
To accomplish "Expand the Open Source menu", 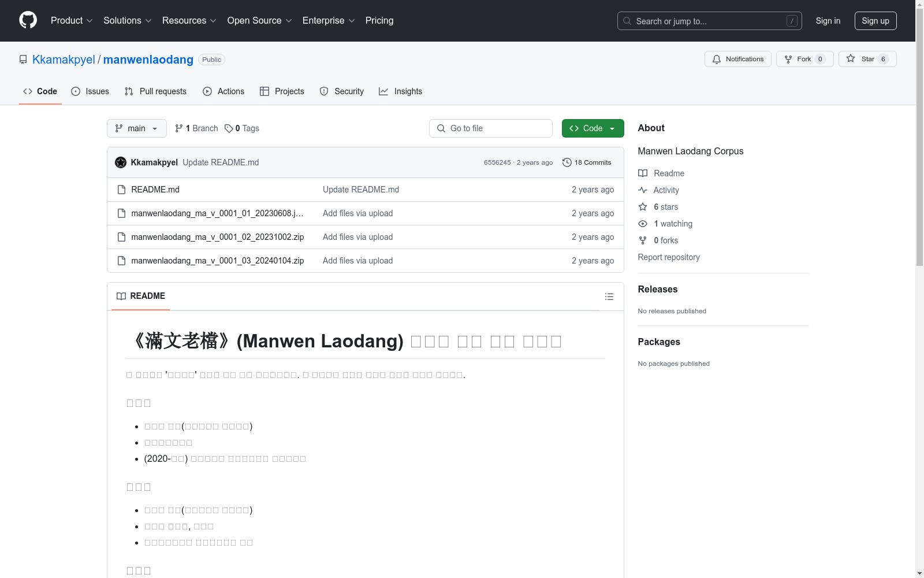I will pos(260,20).
